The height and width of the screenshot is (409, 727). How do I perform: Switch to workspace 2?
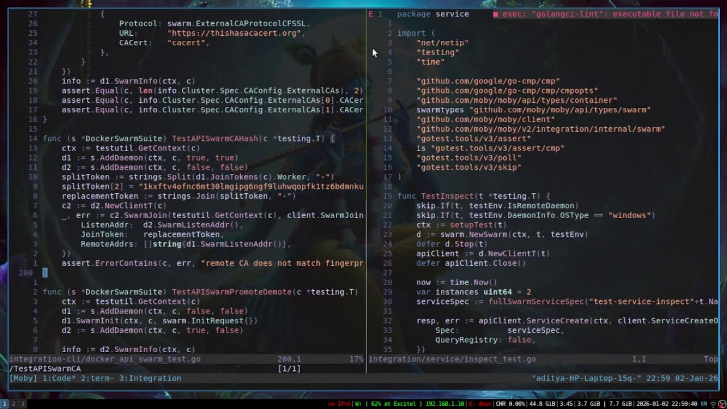pyautogui.click(x=14, y=404)
